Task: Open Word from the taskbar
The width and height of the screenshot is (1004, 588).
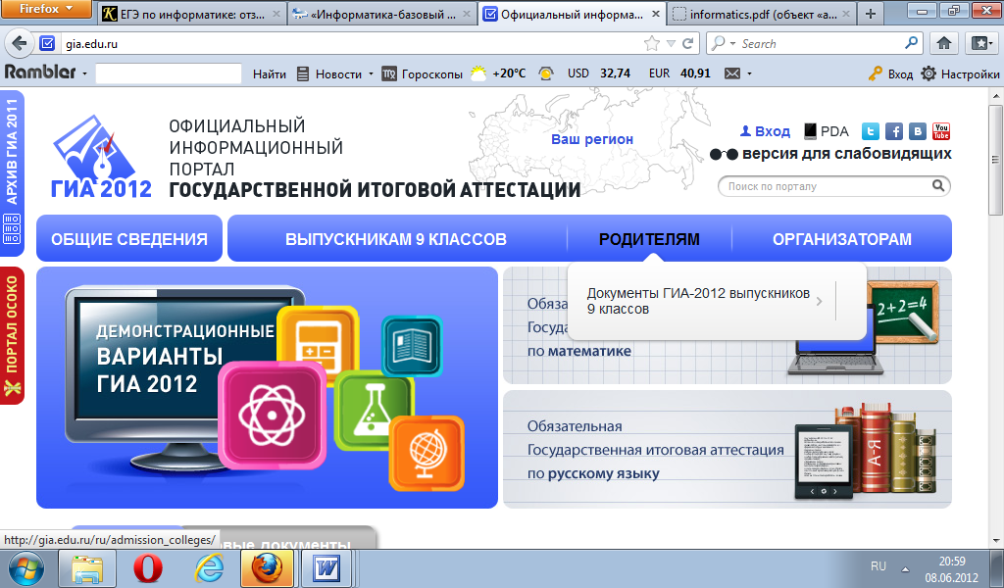Action: (x=326, y=568)
